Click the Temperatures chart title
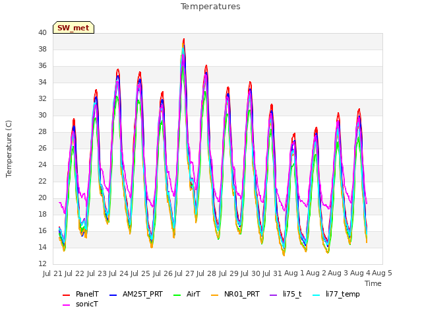Image resolution: width=422 pixels, height=317 pixels. 210,7
